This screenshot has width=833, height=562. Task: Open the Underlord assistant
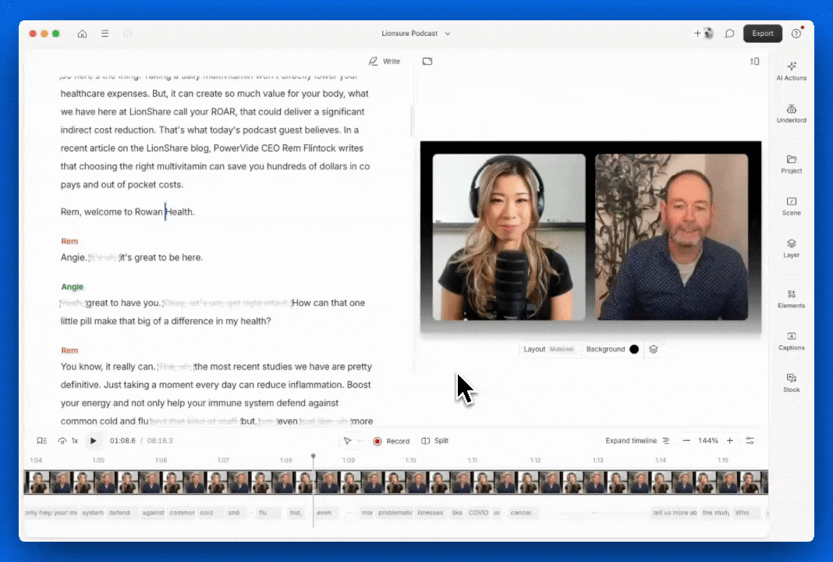click(x=792, y=113)
